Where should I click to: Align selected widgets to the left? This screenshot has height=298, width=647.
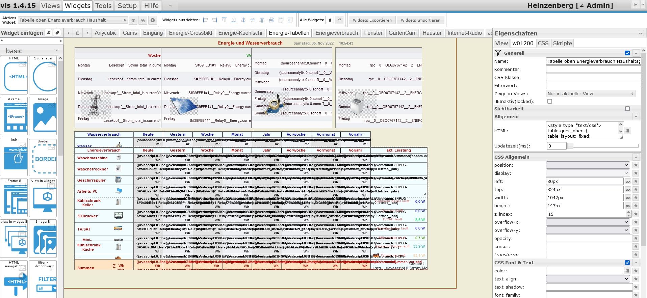point(205,20)
